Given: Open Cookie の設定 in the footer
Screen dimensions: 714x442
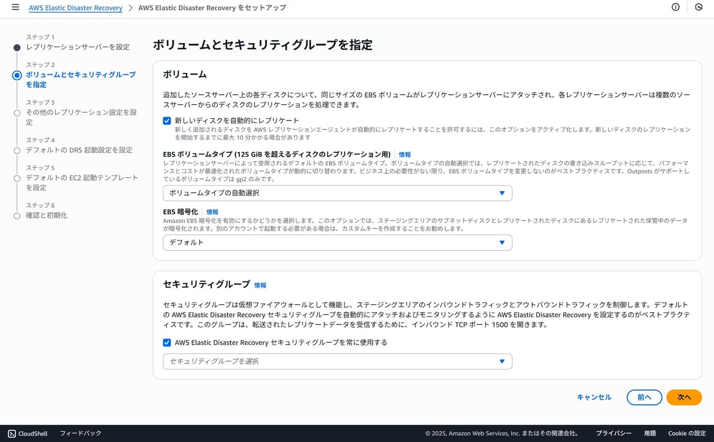Looking at the screenshot, I should pyautogui.click(x=687, y=433).
